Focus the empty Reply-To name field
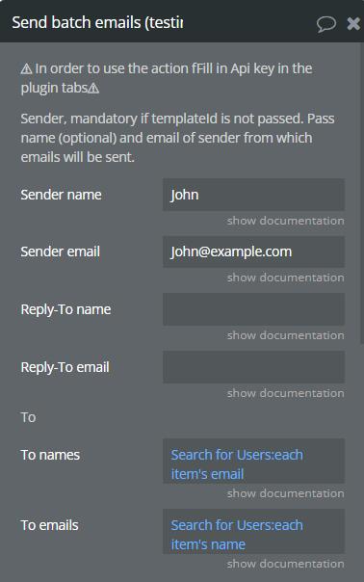364x582 pixels. coord(253,309)
